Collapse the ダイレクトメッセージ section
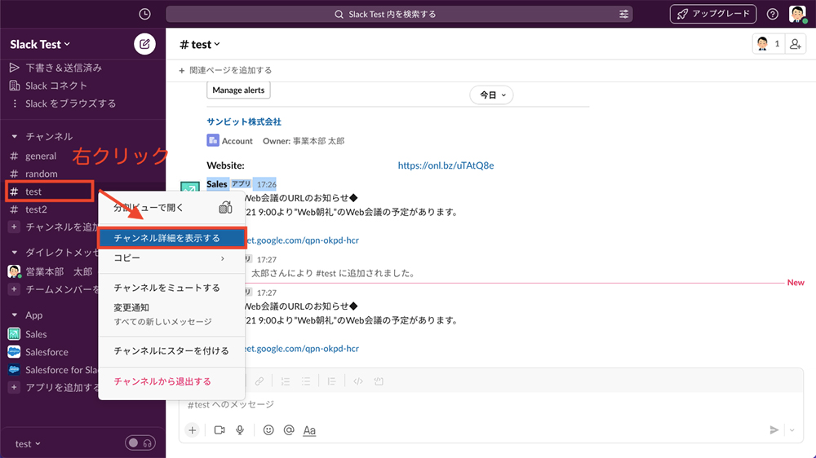The height and width of the screenshot is (458, 816). pyautogui.click(x=15, y=252)
